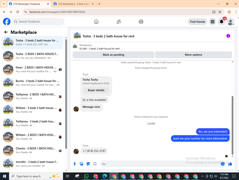Viewport: 239px width, 180px height.
Task: Go back in browser history
Action: click(x=4, y=12)
